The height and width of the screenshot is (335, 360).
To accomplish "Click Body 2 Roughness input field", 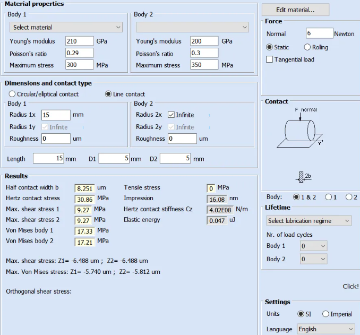I will pos(182,139).
